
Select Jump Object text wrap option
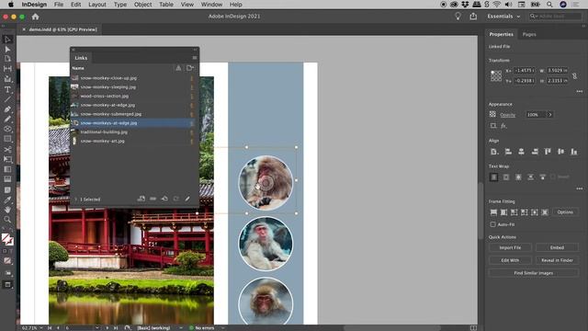pos(531,177)
